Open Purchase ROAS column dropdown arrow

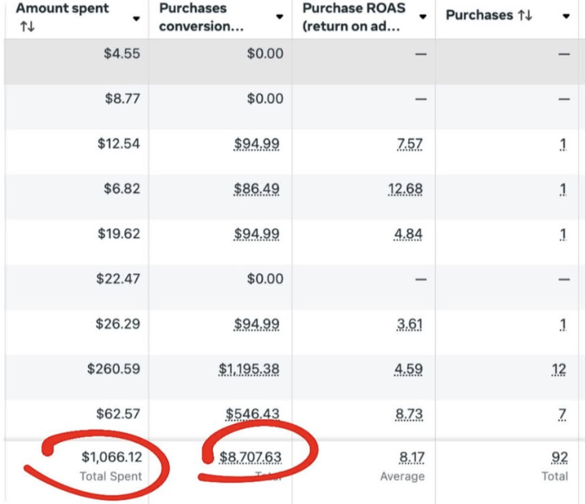tap(424, 17)
